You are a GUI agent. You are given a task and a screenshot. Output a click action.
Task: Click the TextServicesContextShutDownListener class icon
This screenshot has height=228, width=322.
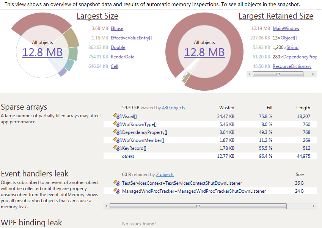(116, 183)
